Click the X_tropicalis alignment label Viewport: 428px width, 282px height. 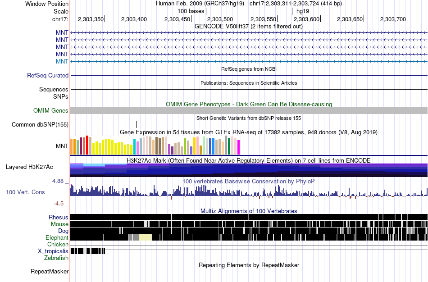53,251
